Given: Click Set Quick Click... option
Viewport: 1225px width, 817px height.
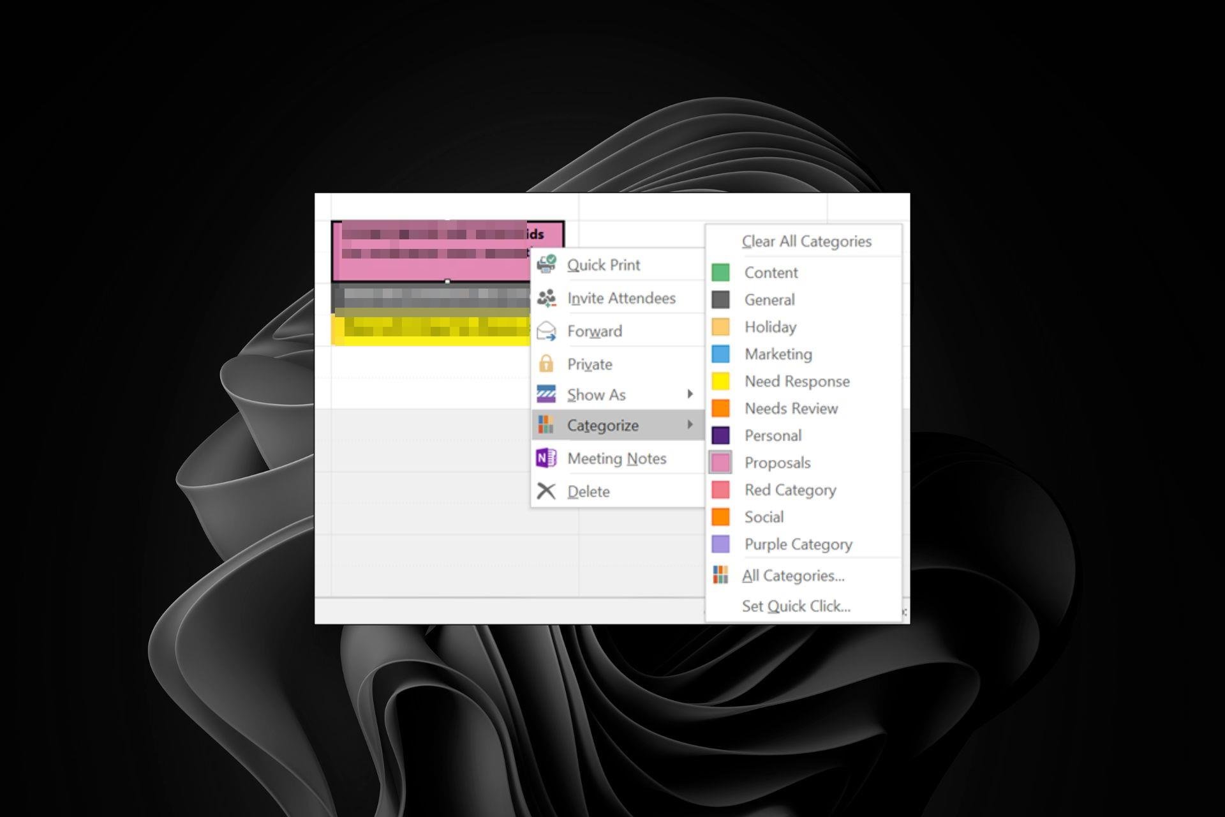Looking at the screenshot, I should (796, 606).
